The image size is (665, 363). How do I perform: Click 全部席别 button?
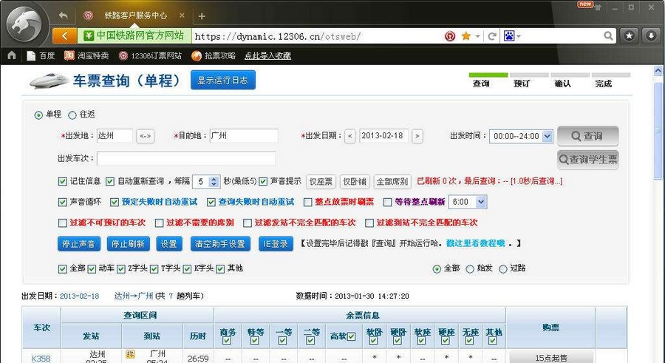392,182
